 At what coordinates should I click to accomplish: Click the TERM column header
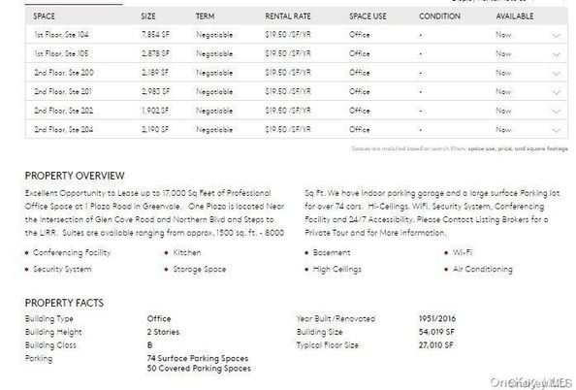click(x=205, y=16)
